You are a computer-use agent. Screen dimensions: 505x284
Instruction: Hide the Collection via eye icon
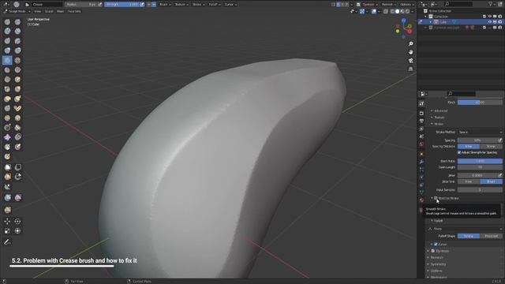(x=489, y=17)
